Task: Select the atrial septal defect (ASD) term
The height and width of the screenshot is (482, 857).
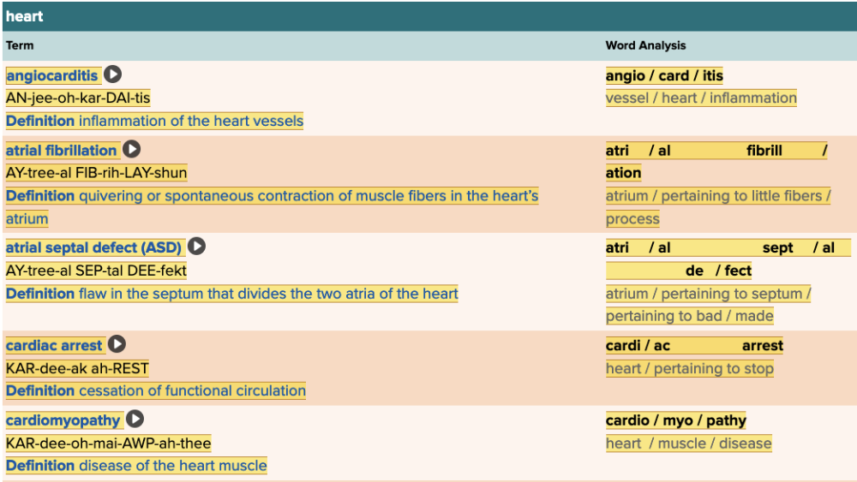Action: click(93, 248)
